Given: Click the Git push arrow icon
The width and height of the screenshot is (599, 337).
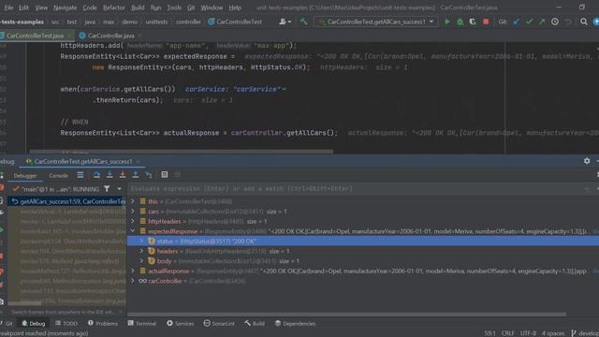Looking at the screenshot, I should pyautogui.click(x=542, y=22).
